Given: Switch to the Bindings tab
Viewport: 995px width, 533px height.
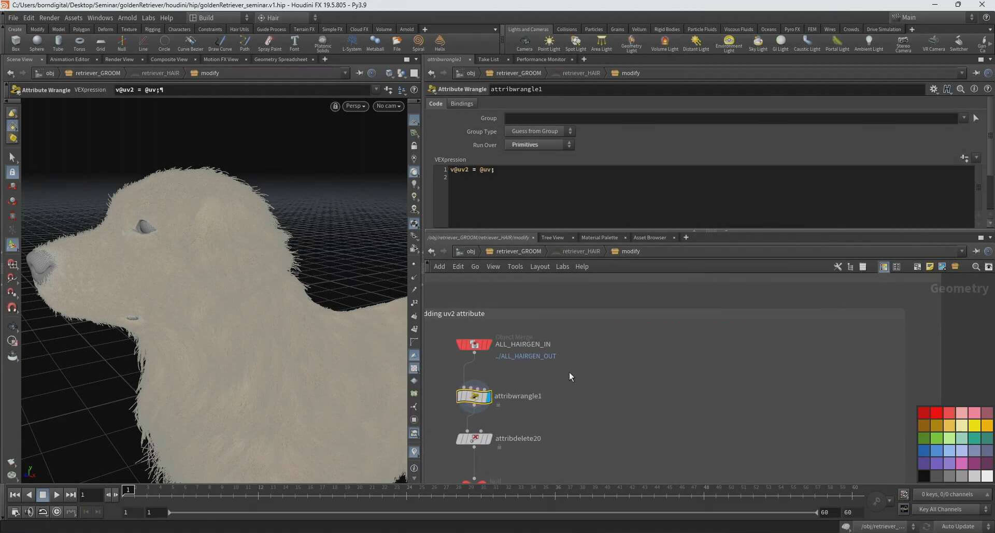Looking at the screenshot, I should click(462, 104).
